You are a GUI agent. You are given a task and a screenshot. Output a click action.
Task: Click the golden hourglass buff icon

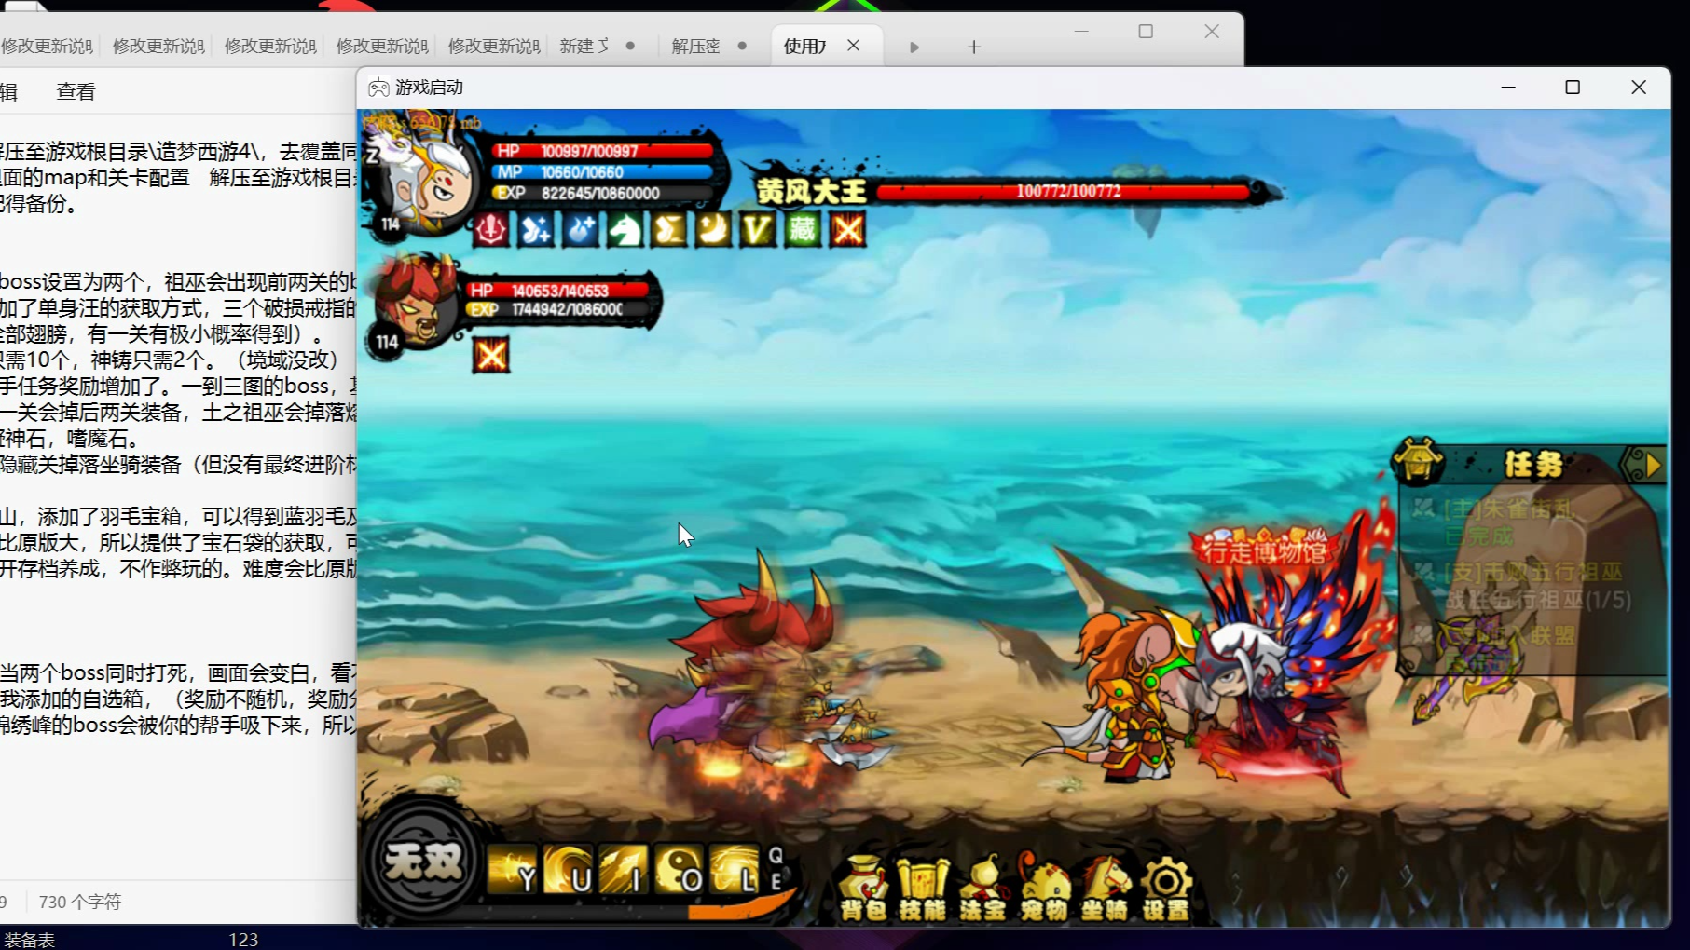tap(669, 229)
